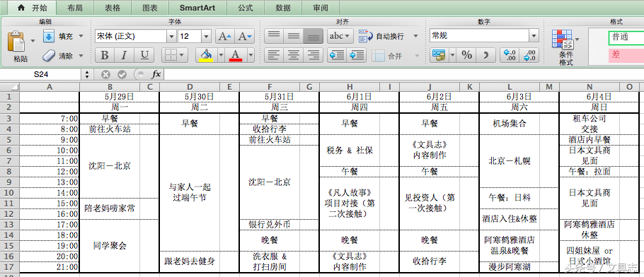
Task: Switch to the 布局 tab
Action: pos(75,8)
